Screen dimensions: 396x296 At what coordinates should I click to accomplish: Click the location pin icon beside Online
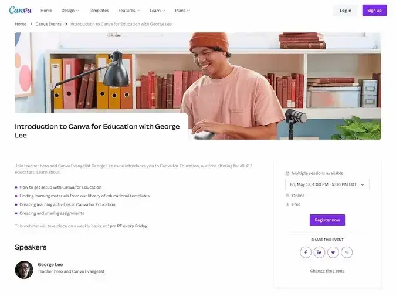click(x=287, y=196)
